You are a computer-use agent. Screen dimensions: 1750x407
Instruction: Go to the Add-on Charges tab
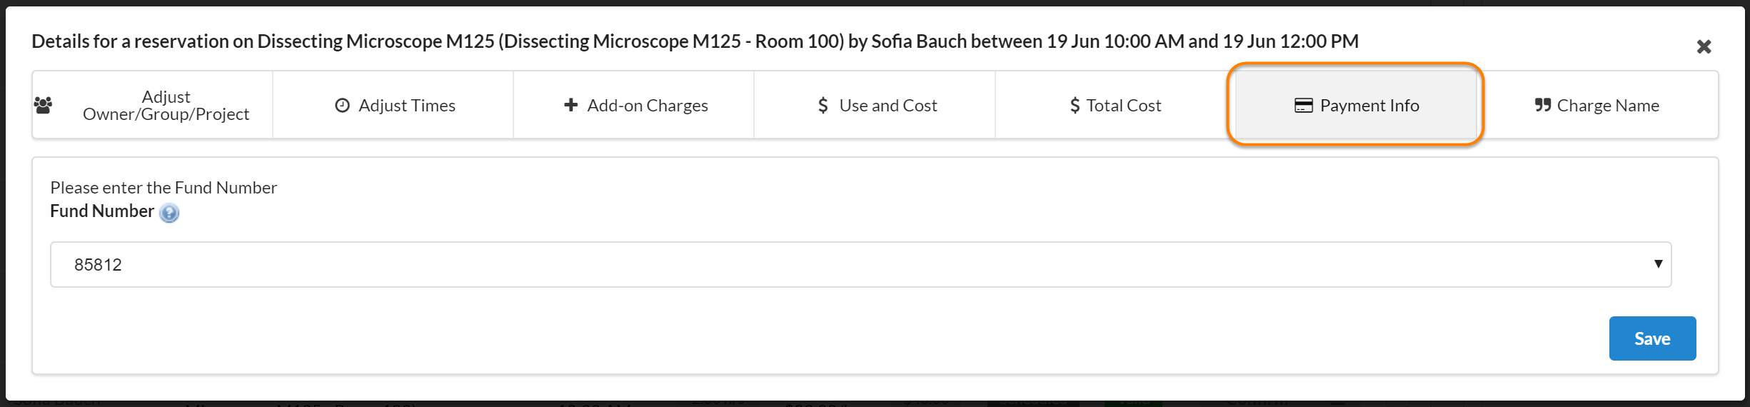tap(647, 106)
